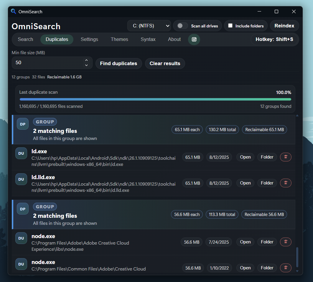Switch to the Search tab
This screenshot has height=282, width=313.
point(25,39)
